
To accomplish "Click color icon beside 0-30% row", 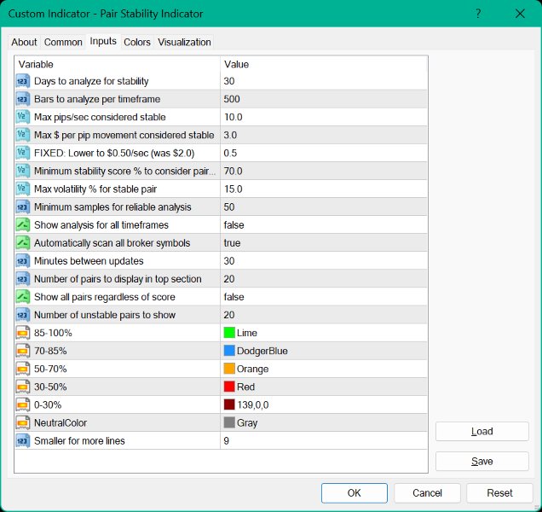I will [22, 405].
